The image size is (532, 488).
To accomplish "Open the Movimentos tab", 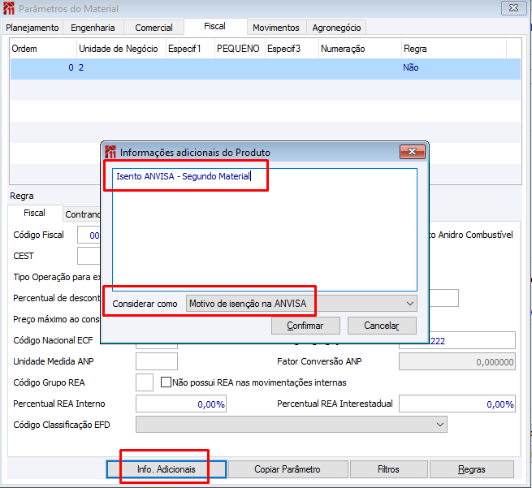I will tap(276, 28).
